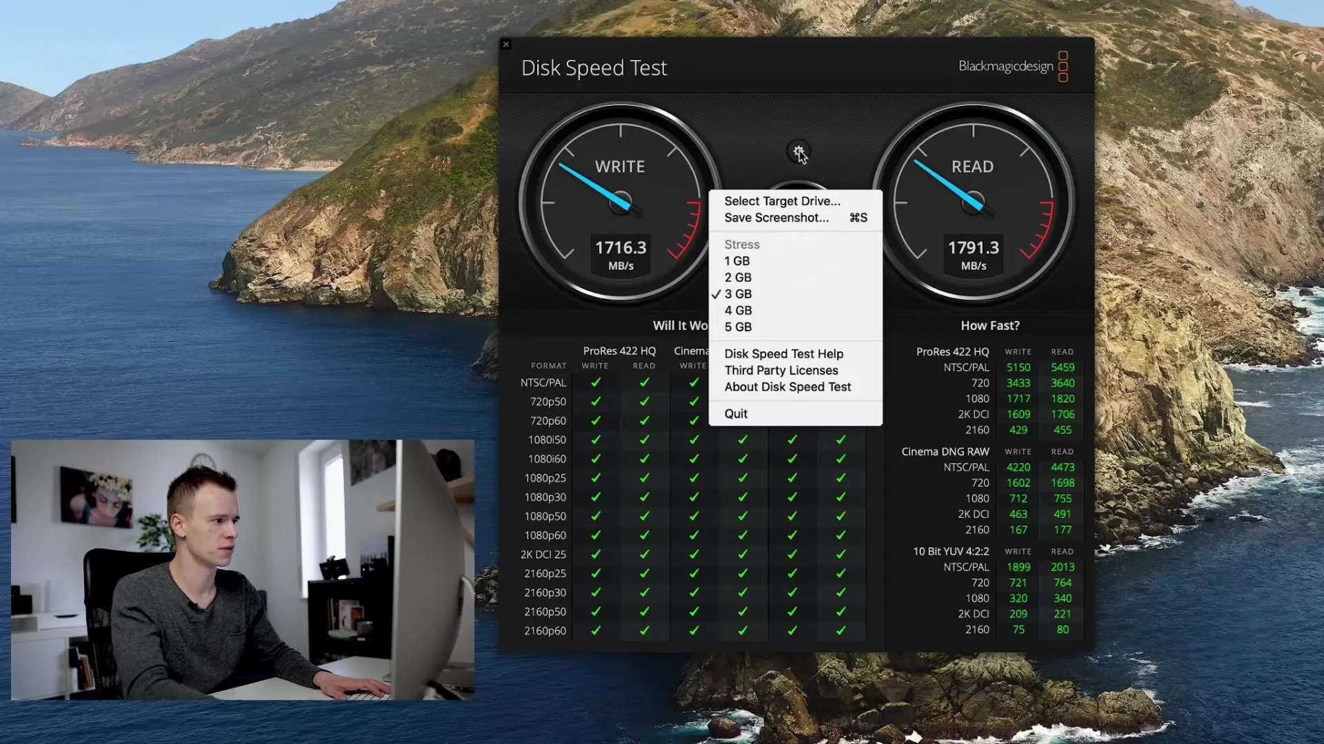Click Cinema DNG RAW 2K DCI read value 491
The height and width of the screenshot is (744, 1324).
pyautogui.click(x=1062, y=515)
